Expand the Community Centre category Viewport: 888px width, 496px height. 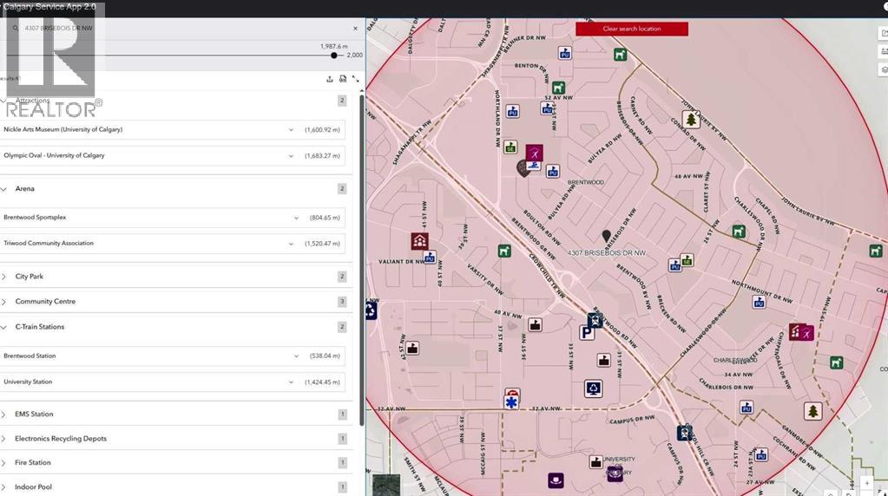pos(4,302)
